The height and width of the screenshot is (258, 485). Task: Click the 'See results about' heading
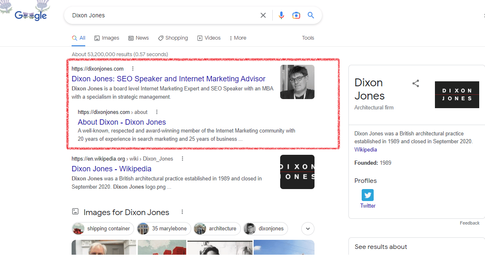381,247
